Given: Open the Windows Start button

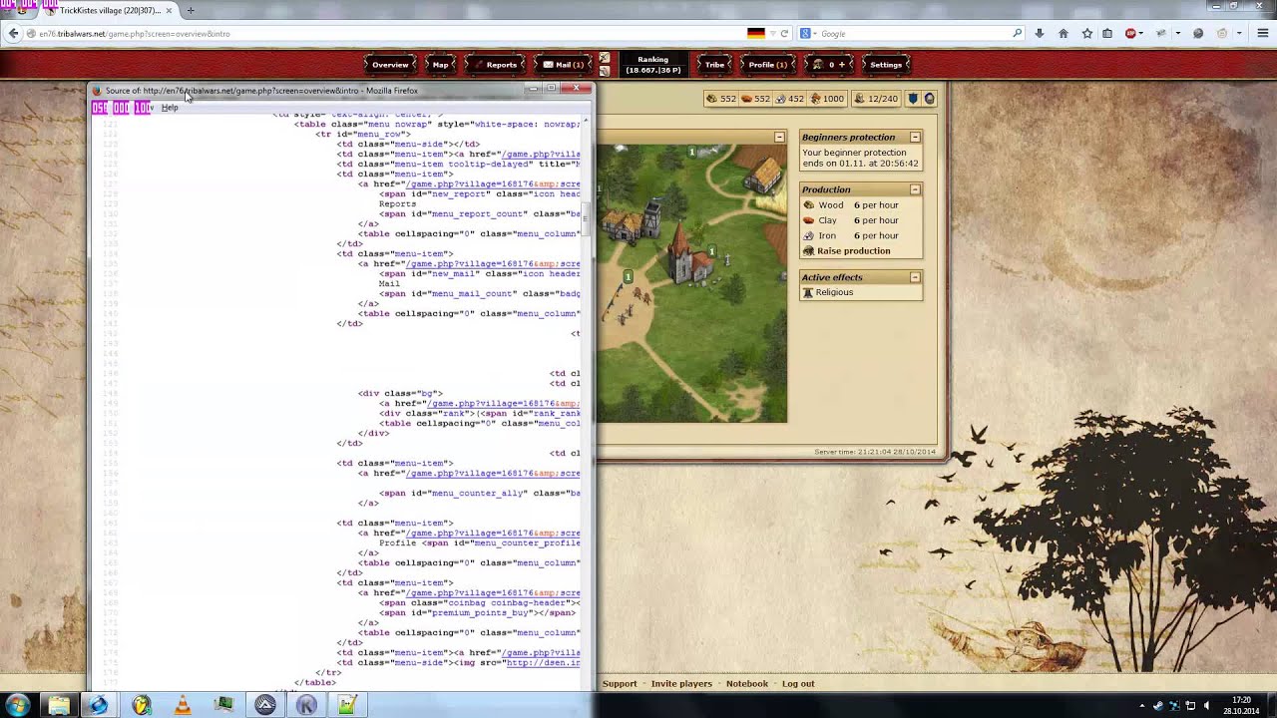Looking at the screenshot, I should pyautogui.click(x=17, y=705).
